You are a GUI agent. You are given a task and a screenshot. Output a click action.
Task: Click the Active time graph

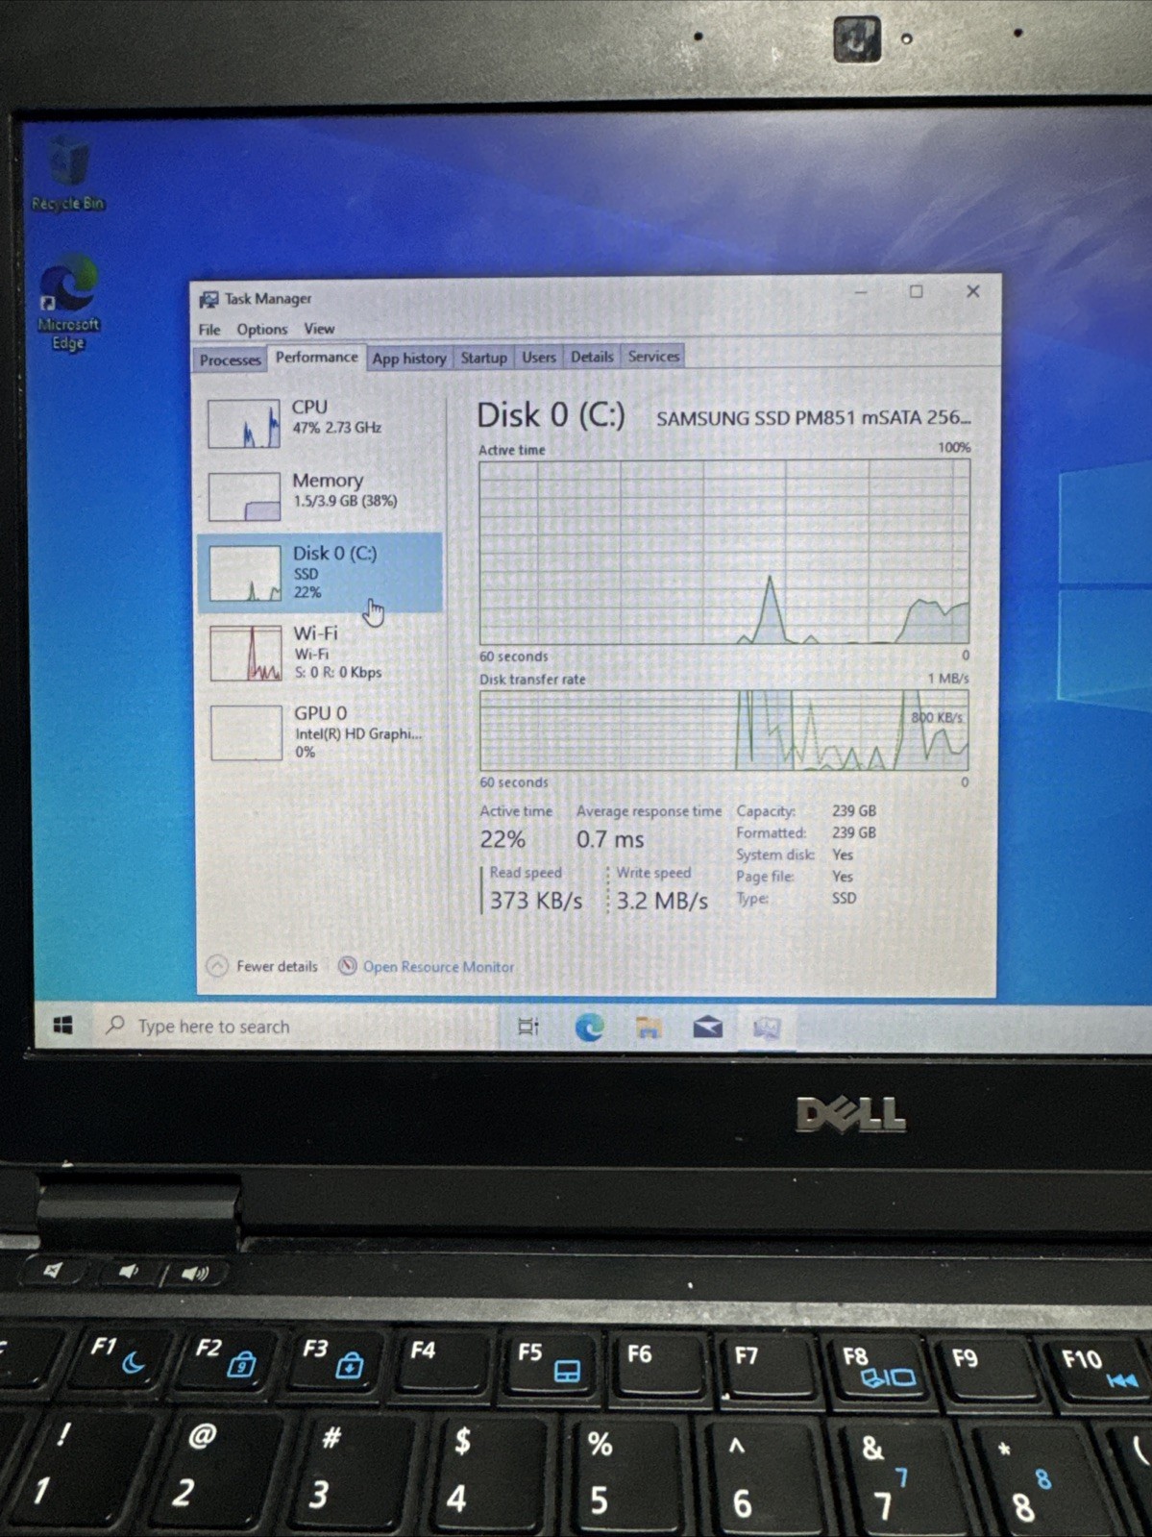[x=724, y=552]
